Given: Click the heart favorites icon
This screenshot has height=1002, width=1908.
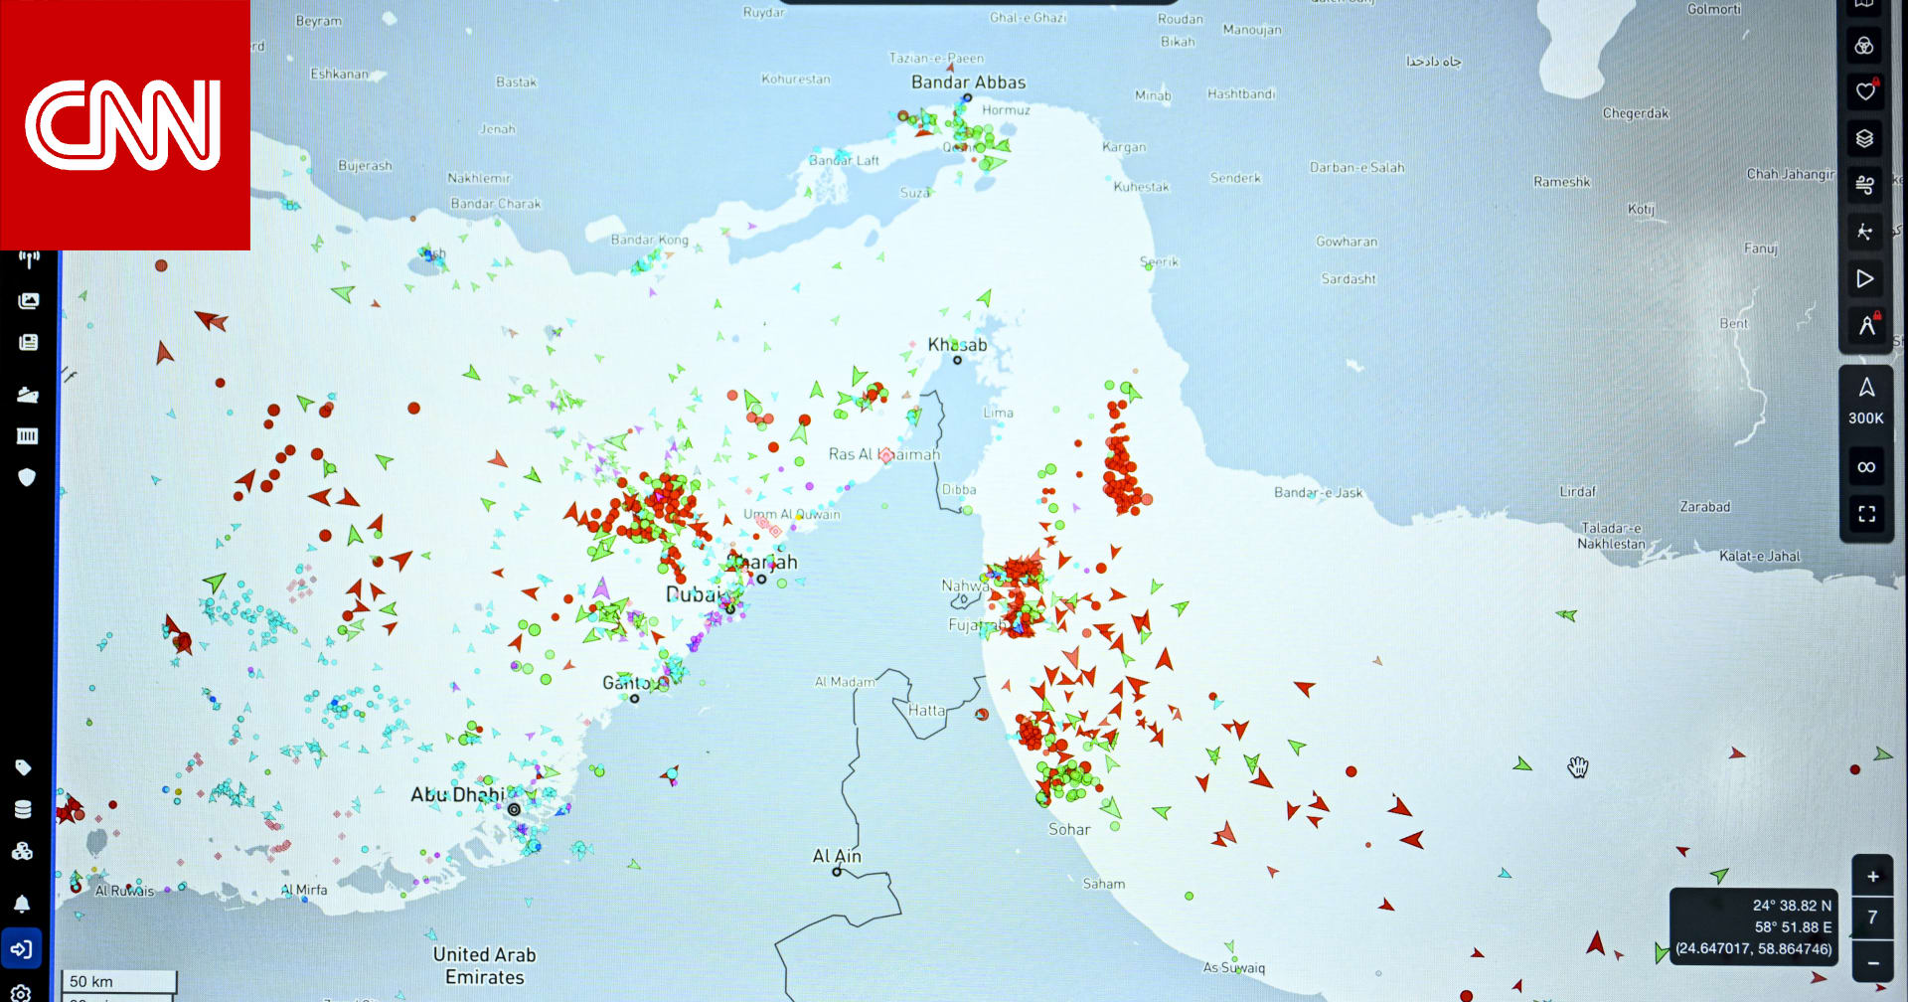Looking at the screenshot, I should [1864, 91].
